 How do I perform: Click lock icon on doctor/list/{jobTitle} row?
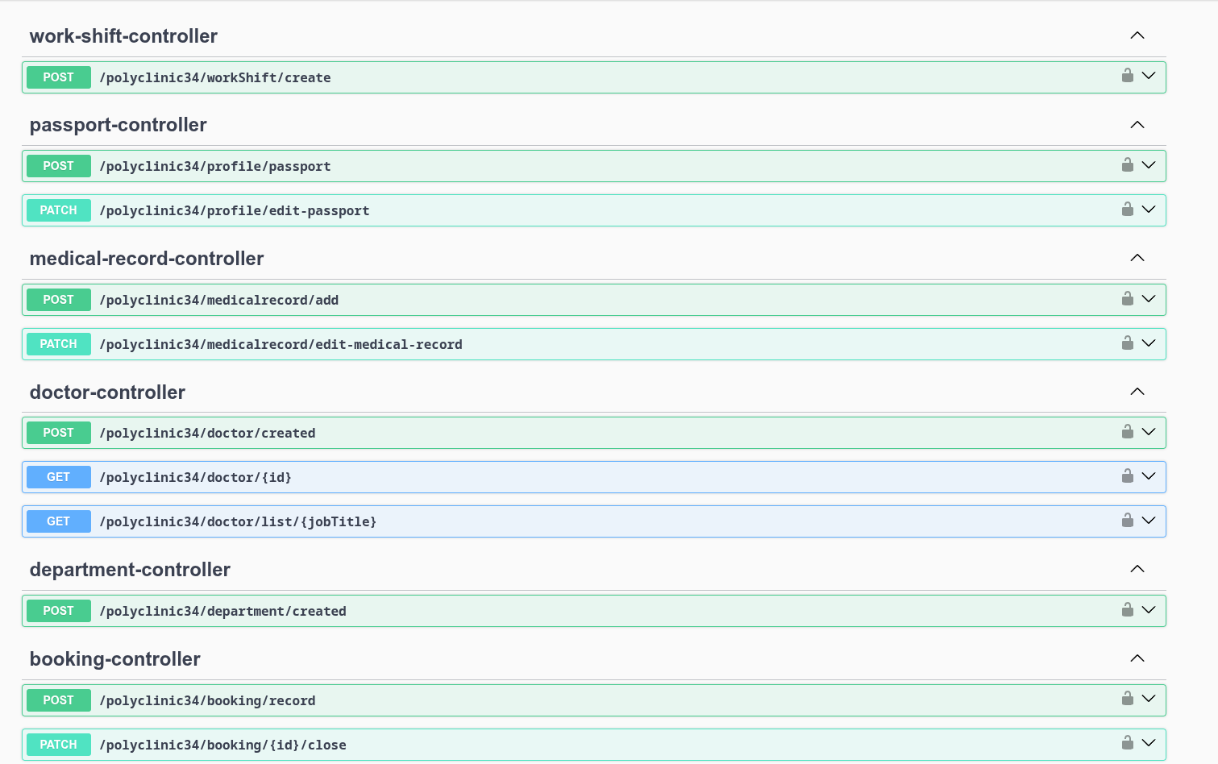point(1128,521)
